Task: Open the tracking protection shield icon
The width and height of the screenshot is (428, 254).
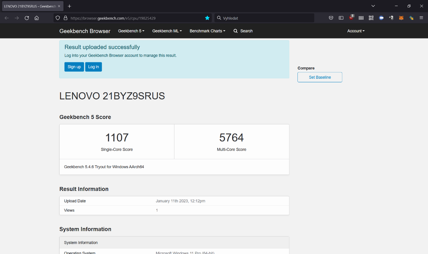Action: (x=58, y=18)
